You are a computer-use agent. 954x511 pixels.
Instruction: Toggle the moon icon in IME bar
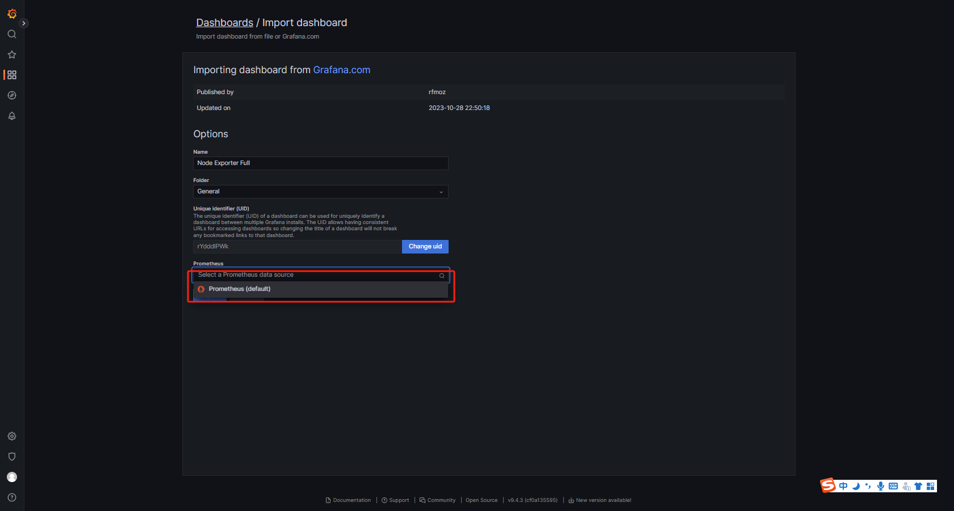(856, 486)
